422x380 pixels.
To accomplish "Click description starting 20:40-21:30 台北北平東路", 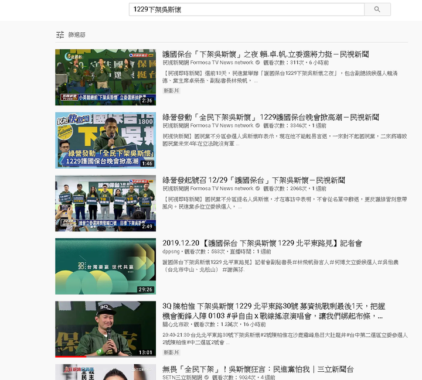I will pyautogui.click(x=285, y=339).
